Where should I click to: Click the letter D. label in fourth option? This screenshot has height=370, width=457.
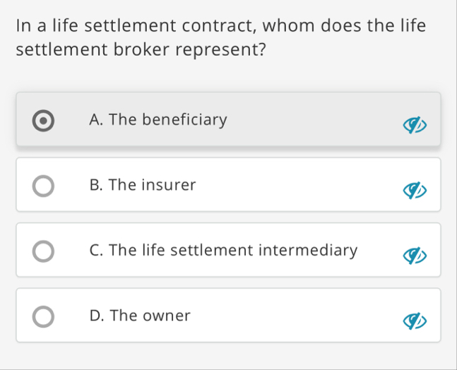[97, 316]
